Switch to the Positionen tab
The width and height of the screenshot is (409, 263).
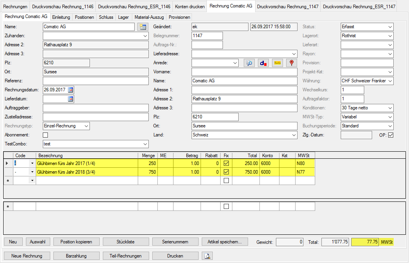84,17
